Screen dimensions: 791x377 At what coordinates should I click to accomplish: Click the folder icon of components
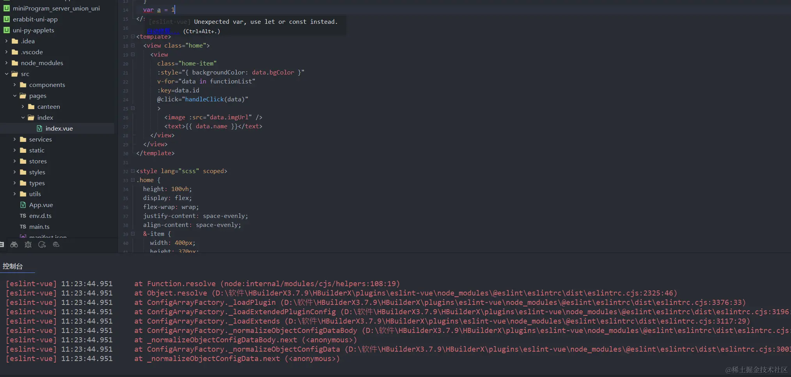point(23,85)
